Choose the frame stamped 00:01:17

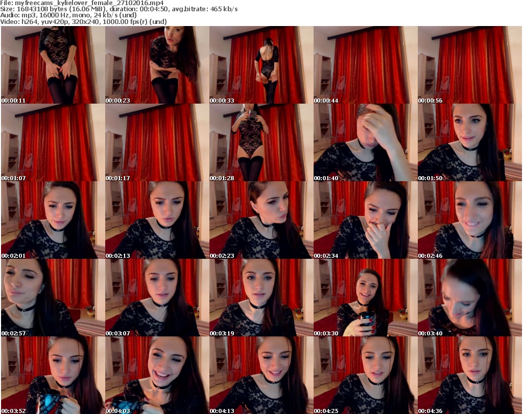tap(157, 142)
